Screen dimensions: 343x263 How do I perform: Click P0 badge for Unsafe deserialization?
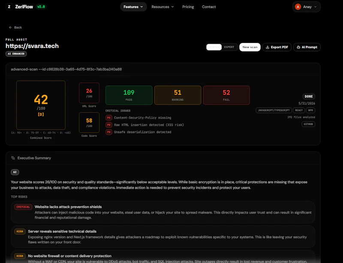point(109,132)
